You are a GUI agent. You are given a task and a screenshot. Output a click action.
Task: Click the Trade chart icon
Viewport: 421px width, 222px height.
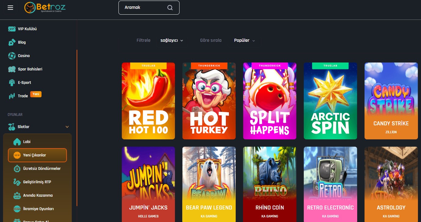[x=12, y=96]
